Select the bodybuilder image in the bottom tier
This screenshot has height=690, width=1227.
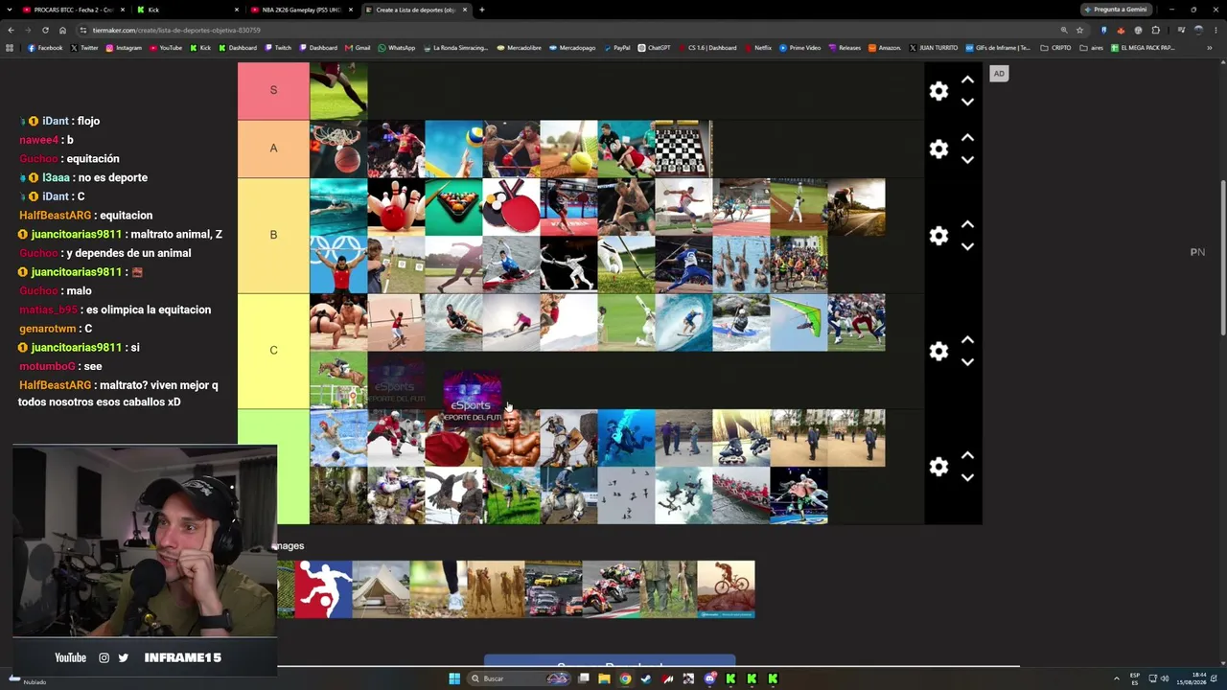511,438
